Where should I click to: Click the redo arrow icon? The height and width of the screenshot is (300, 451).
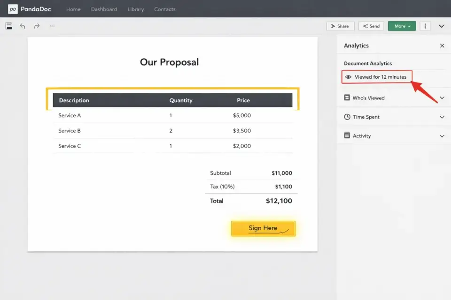[x=37, y=26]
